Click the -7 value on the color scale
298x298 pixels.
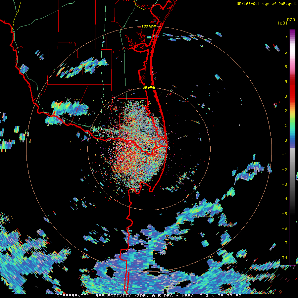[284, 243]
